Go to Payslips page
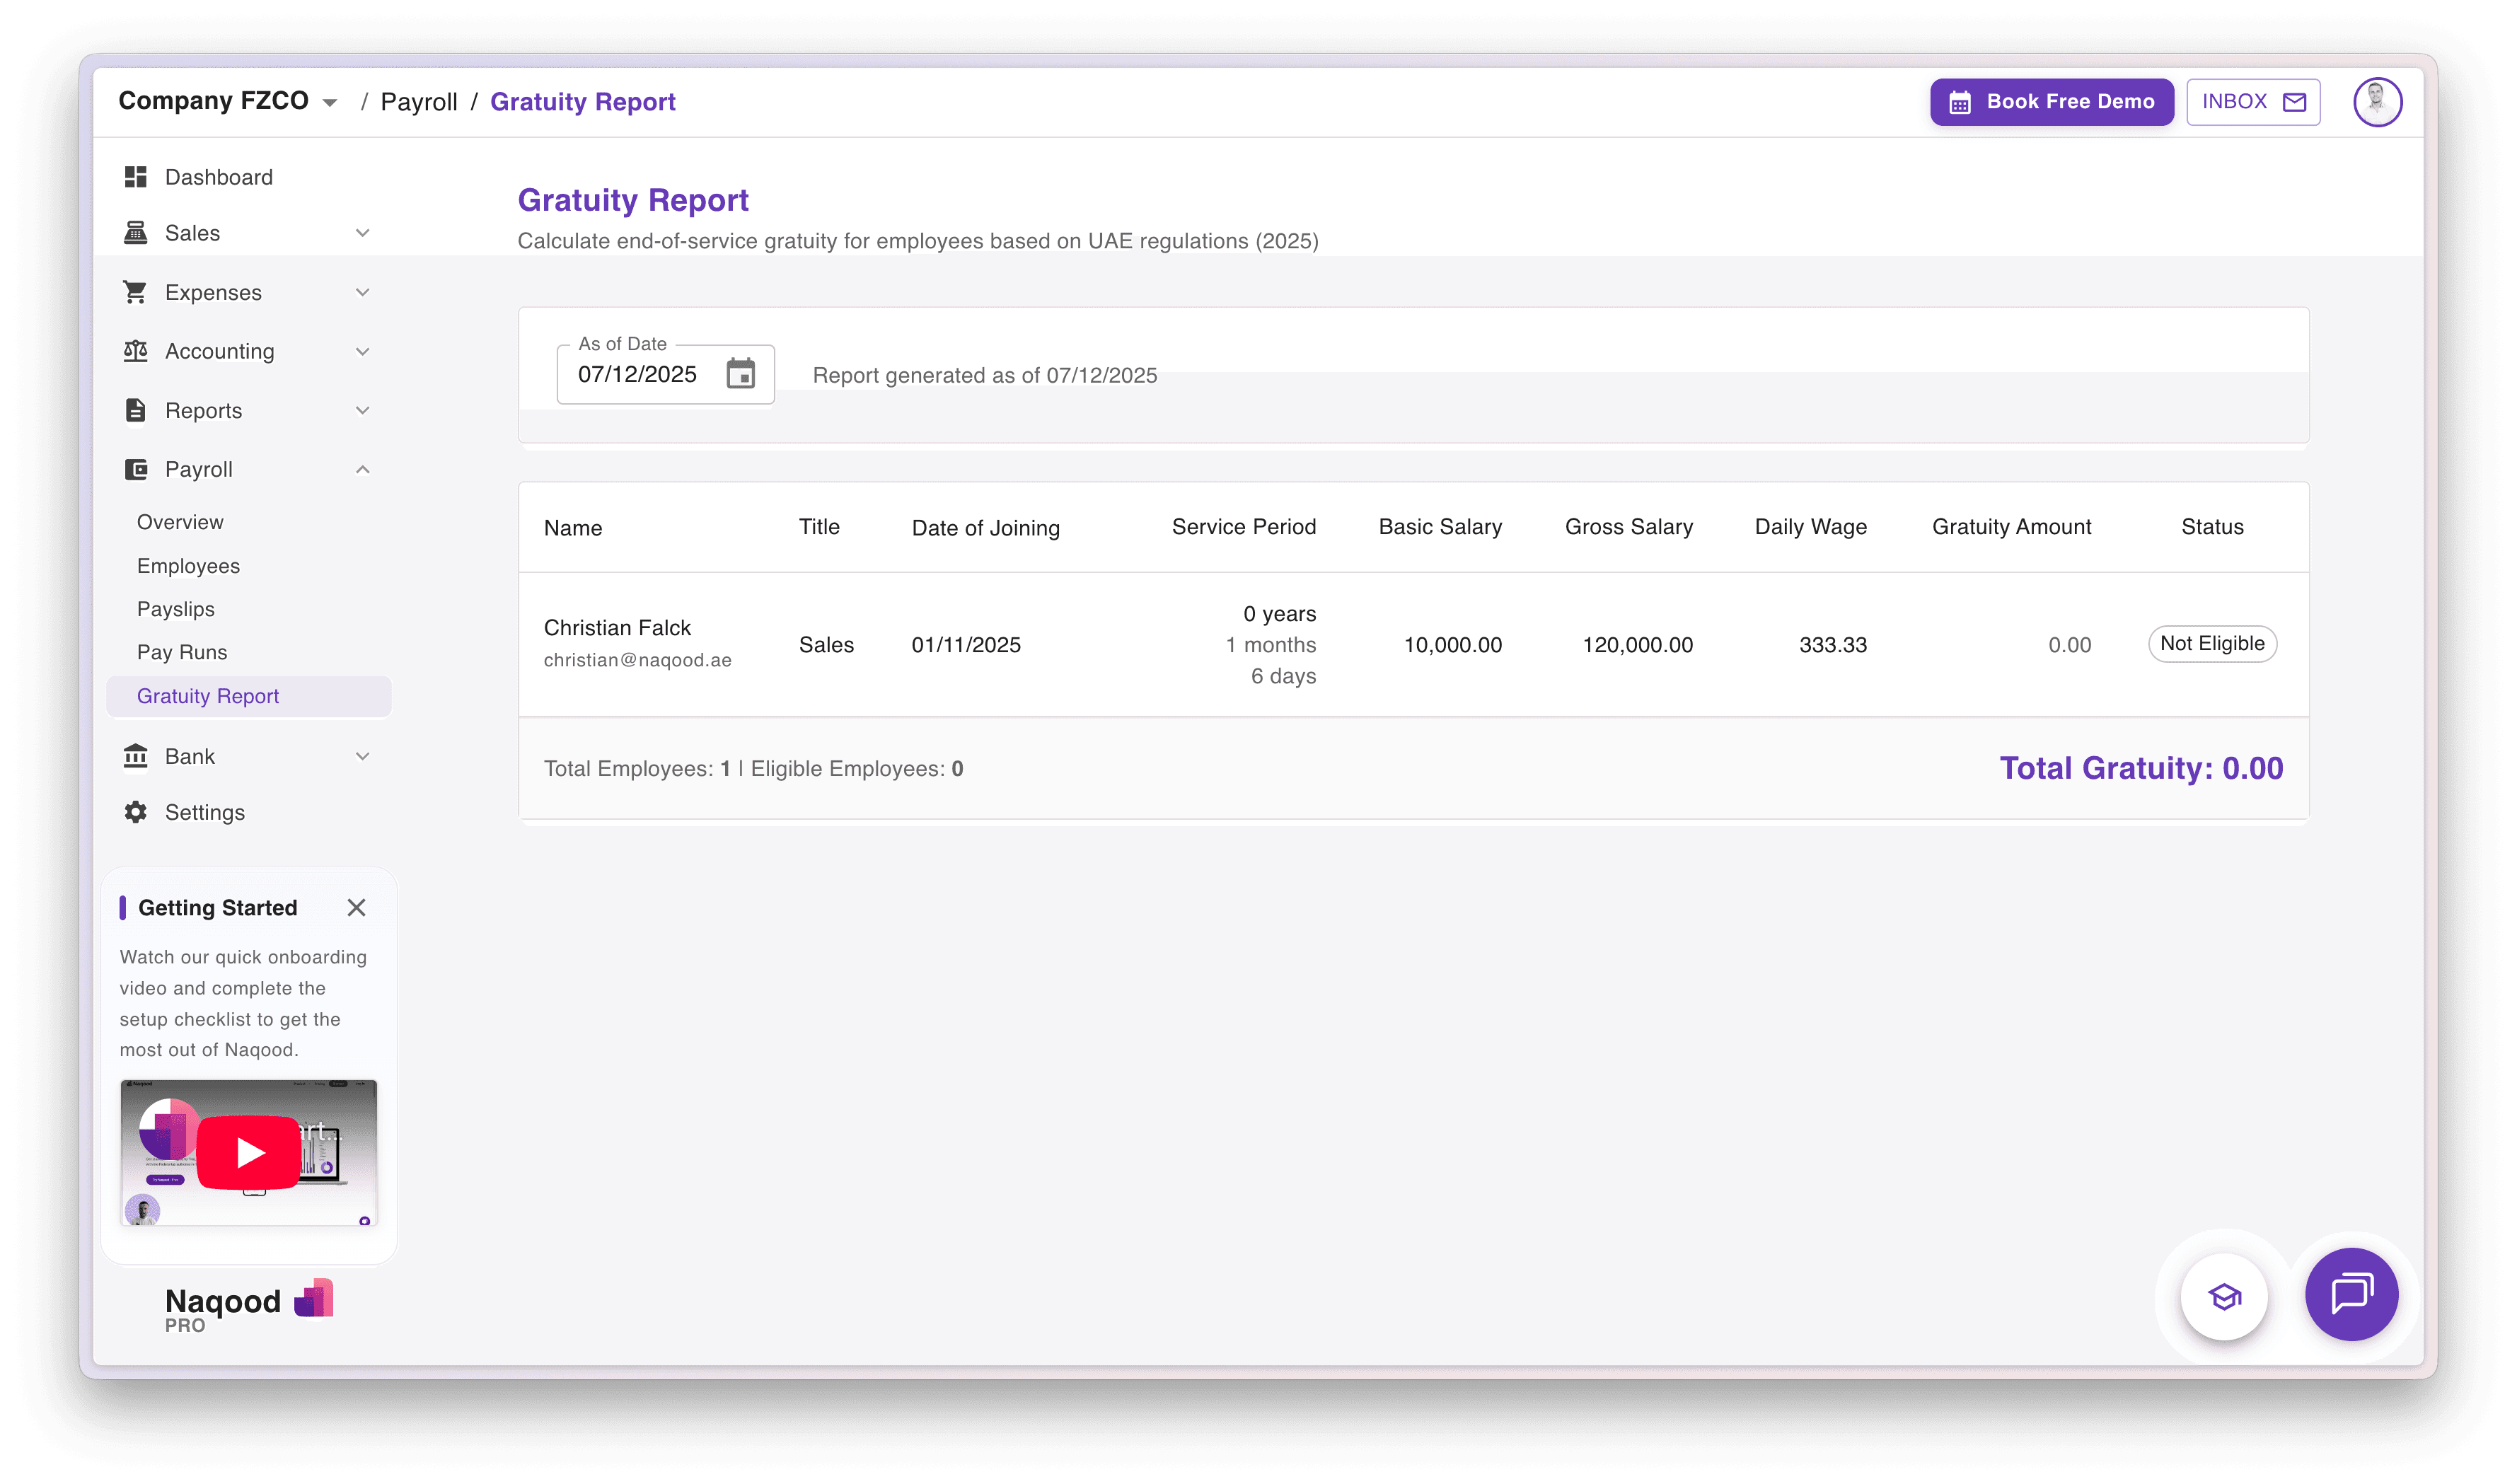The image size is (2517, 1484). coord(176,609)
